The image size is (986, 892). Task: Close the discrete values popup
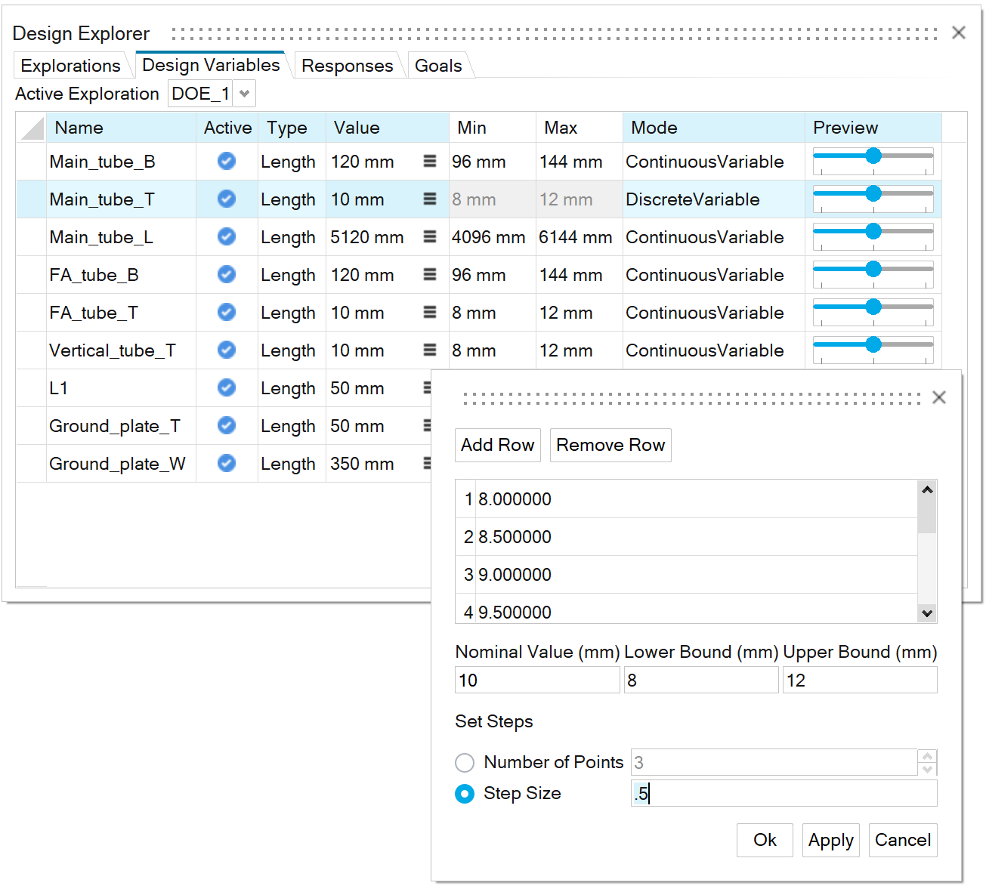pyautogui.click(x=938, y=397)
